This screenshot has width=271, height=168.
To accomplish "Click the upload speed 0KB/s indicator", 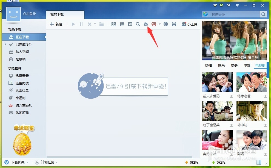I will coord(219,163).
